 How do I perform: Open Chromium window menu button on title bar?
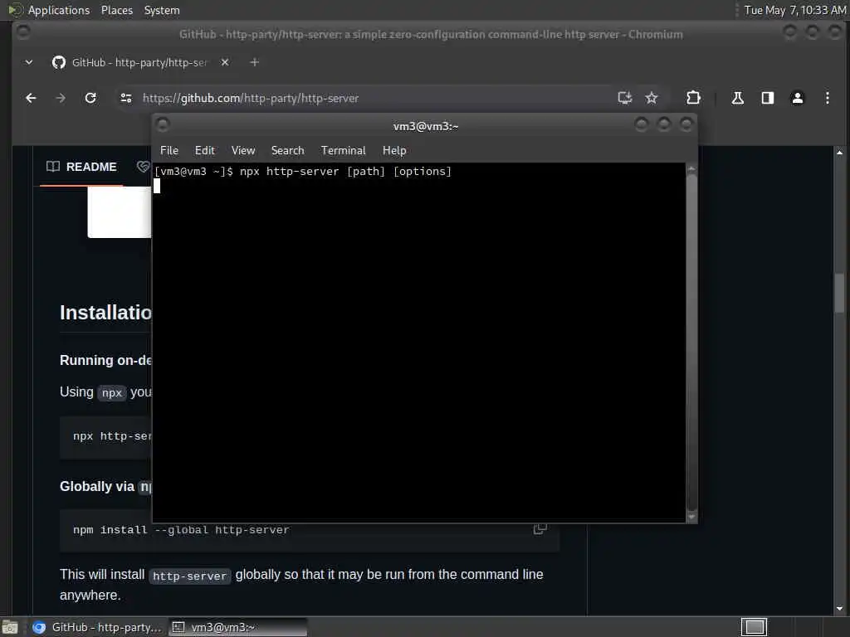click(x=22, y=33)
